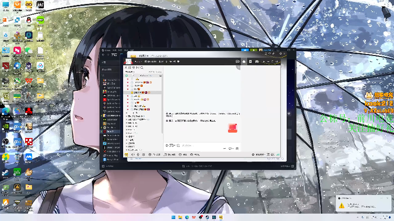Viewport: 394px width, 221px height.
Task: Select the highlighted user in YY channel list
Action: pos(143,92)
